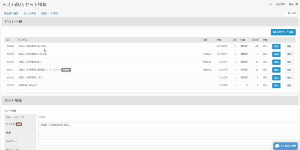
Task: Click the badge next to D商品 name
Action: (66, 70)
